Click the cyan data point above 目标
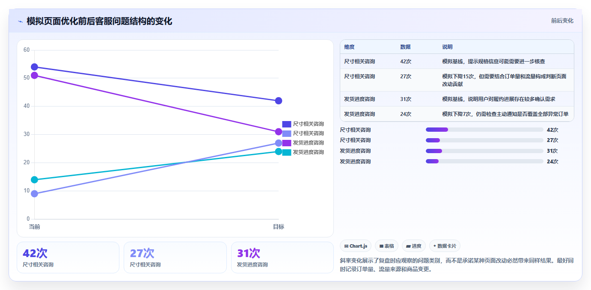Image resolution: width=591 pixels, height=290 pixels. [279, 151]
